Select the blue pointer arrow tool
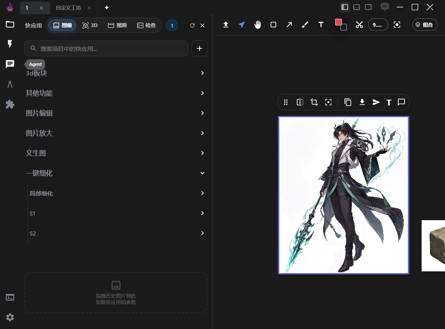This screenshot has width=445, height=329. (x=242, y=25)
